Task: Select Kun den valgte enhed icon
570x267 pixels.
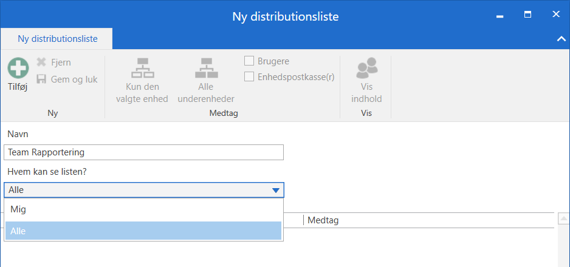Action: click(x=142, y=68)
